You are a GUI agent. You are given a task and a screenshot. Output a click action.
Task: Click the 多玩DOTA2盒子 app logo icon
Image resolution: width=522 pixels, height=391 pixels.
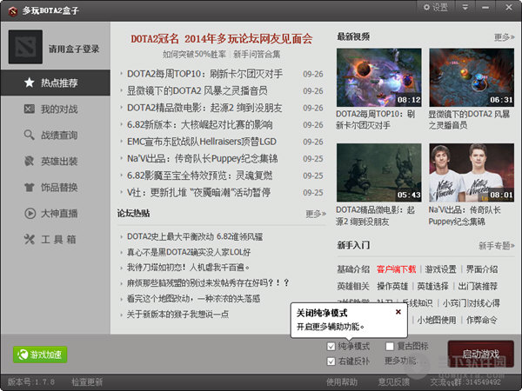[13, 11]
